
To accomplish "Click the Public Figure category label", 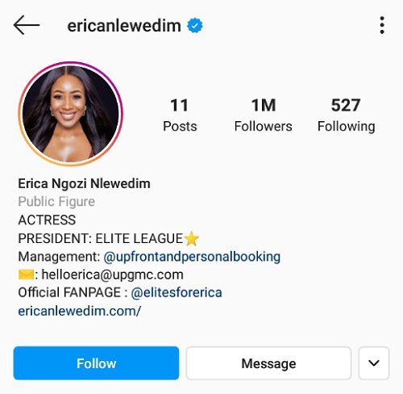I will [56, 202].
